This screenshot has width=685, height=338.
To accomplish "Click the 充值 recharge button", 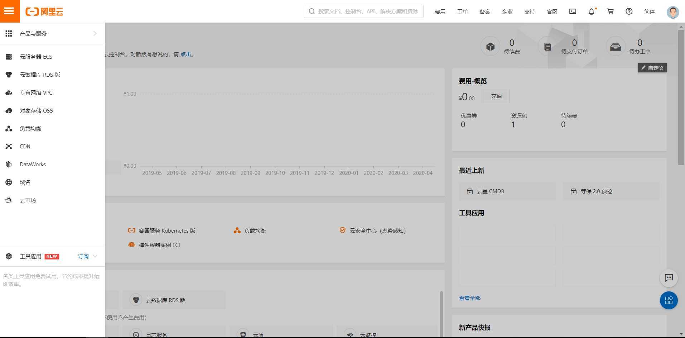I will click(x=496, y=96).
